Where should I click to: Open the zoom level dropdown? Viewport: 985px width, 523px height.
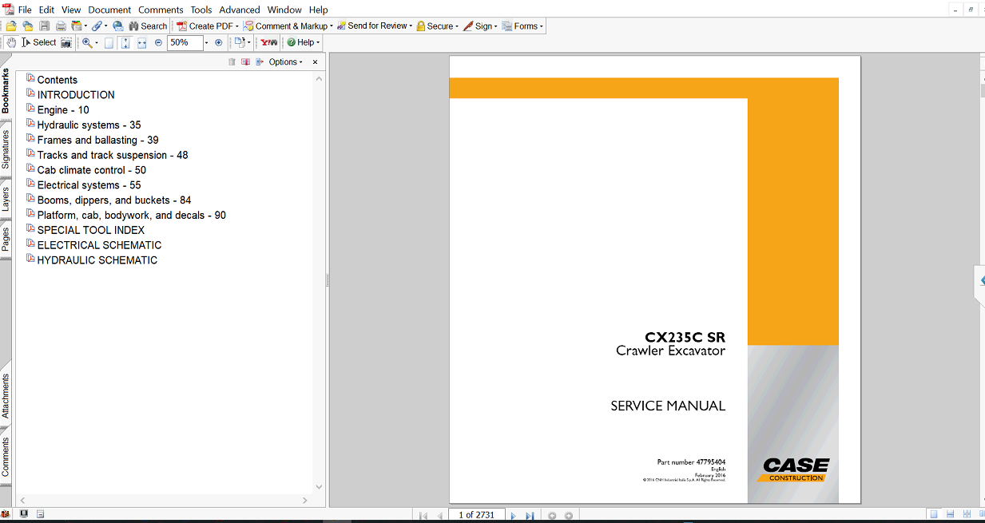pyautogui.click(x=206, y=42)
